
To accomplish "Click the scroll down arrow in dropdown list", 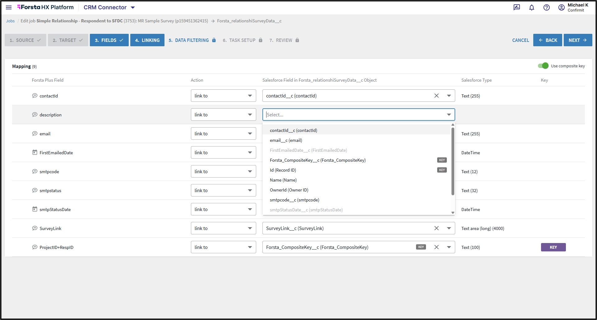I will click(x=453, y=213).
